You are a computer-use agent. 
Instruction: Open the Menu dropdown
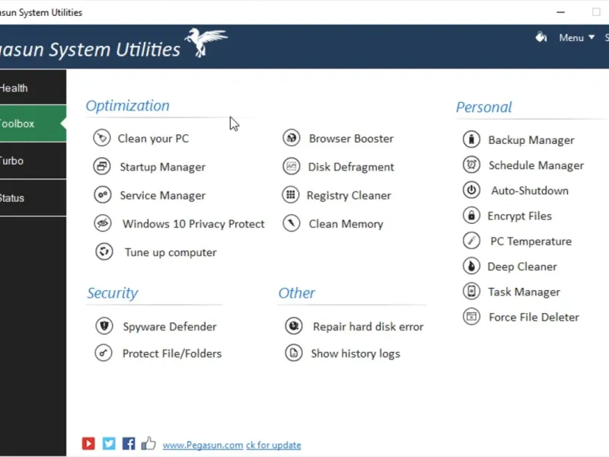577,37
